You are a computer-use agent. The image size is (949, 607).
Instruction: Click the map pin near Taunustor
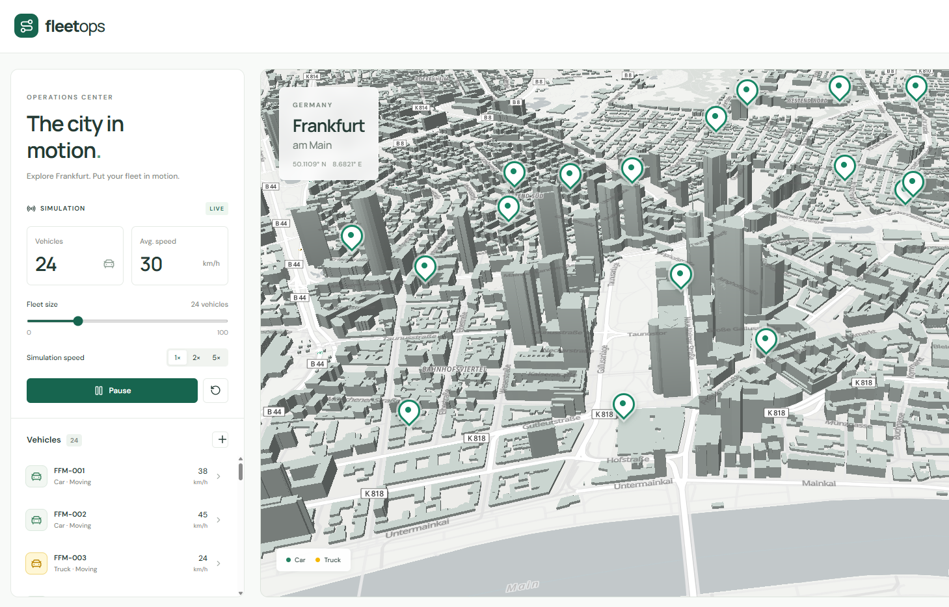681,276
